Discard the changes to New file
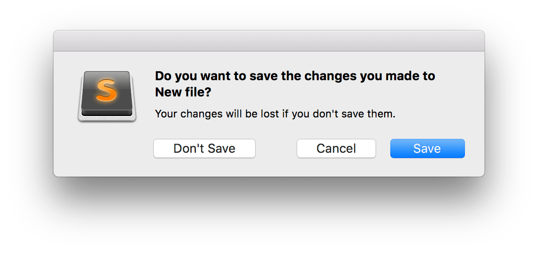The image size is (538, 253). point(204,148)
